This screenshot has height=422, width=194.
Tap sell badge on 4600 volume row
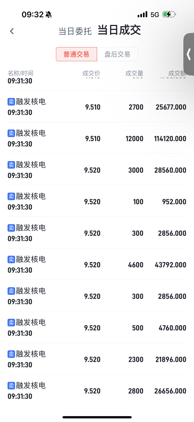coord(11,259)
